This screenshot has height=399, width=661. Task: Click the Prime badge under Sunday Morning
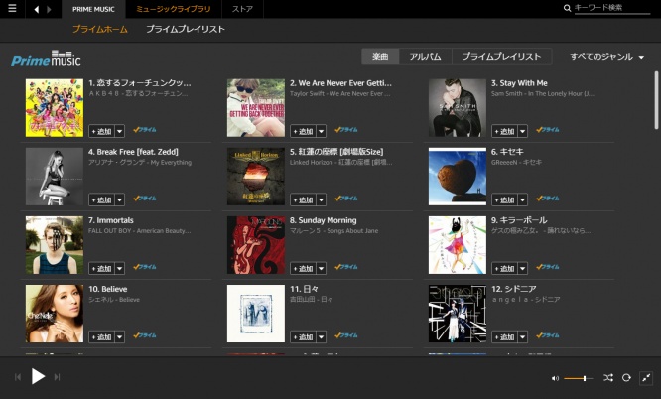point(346,267)
